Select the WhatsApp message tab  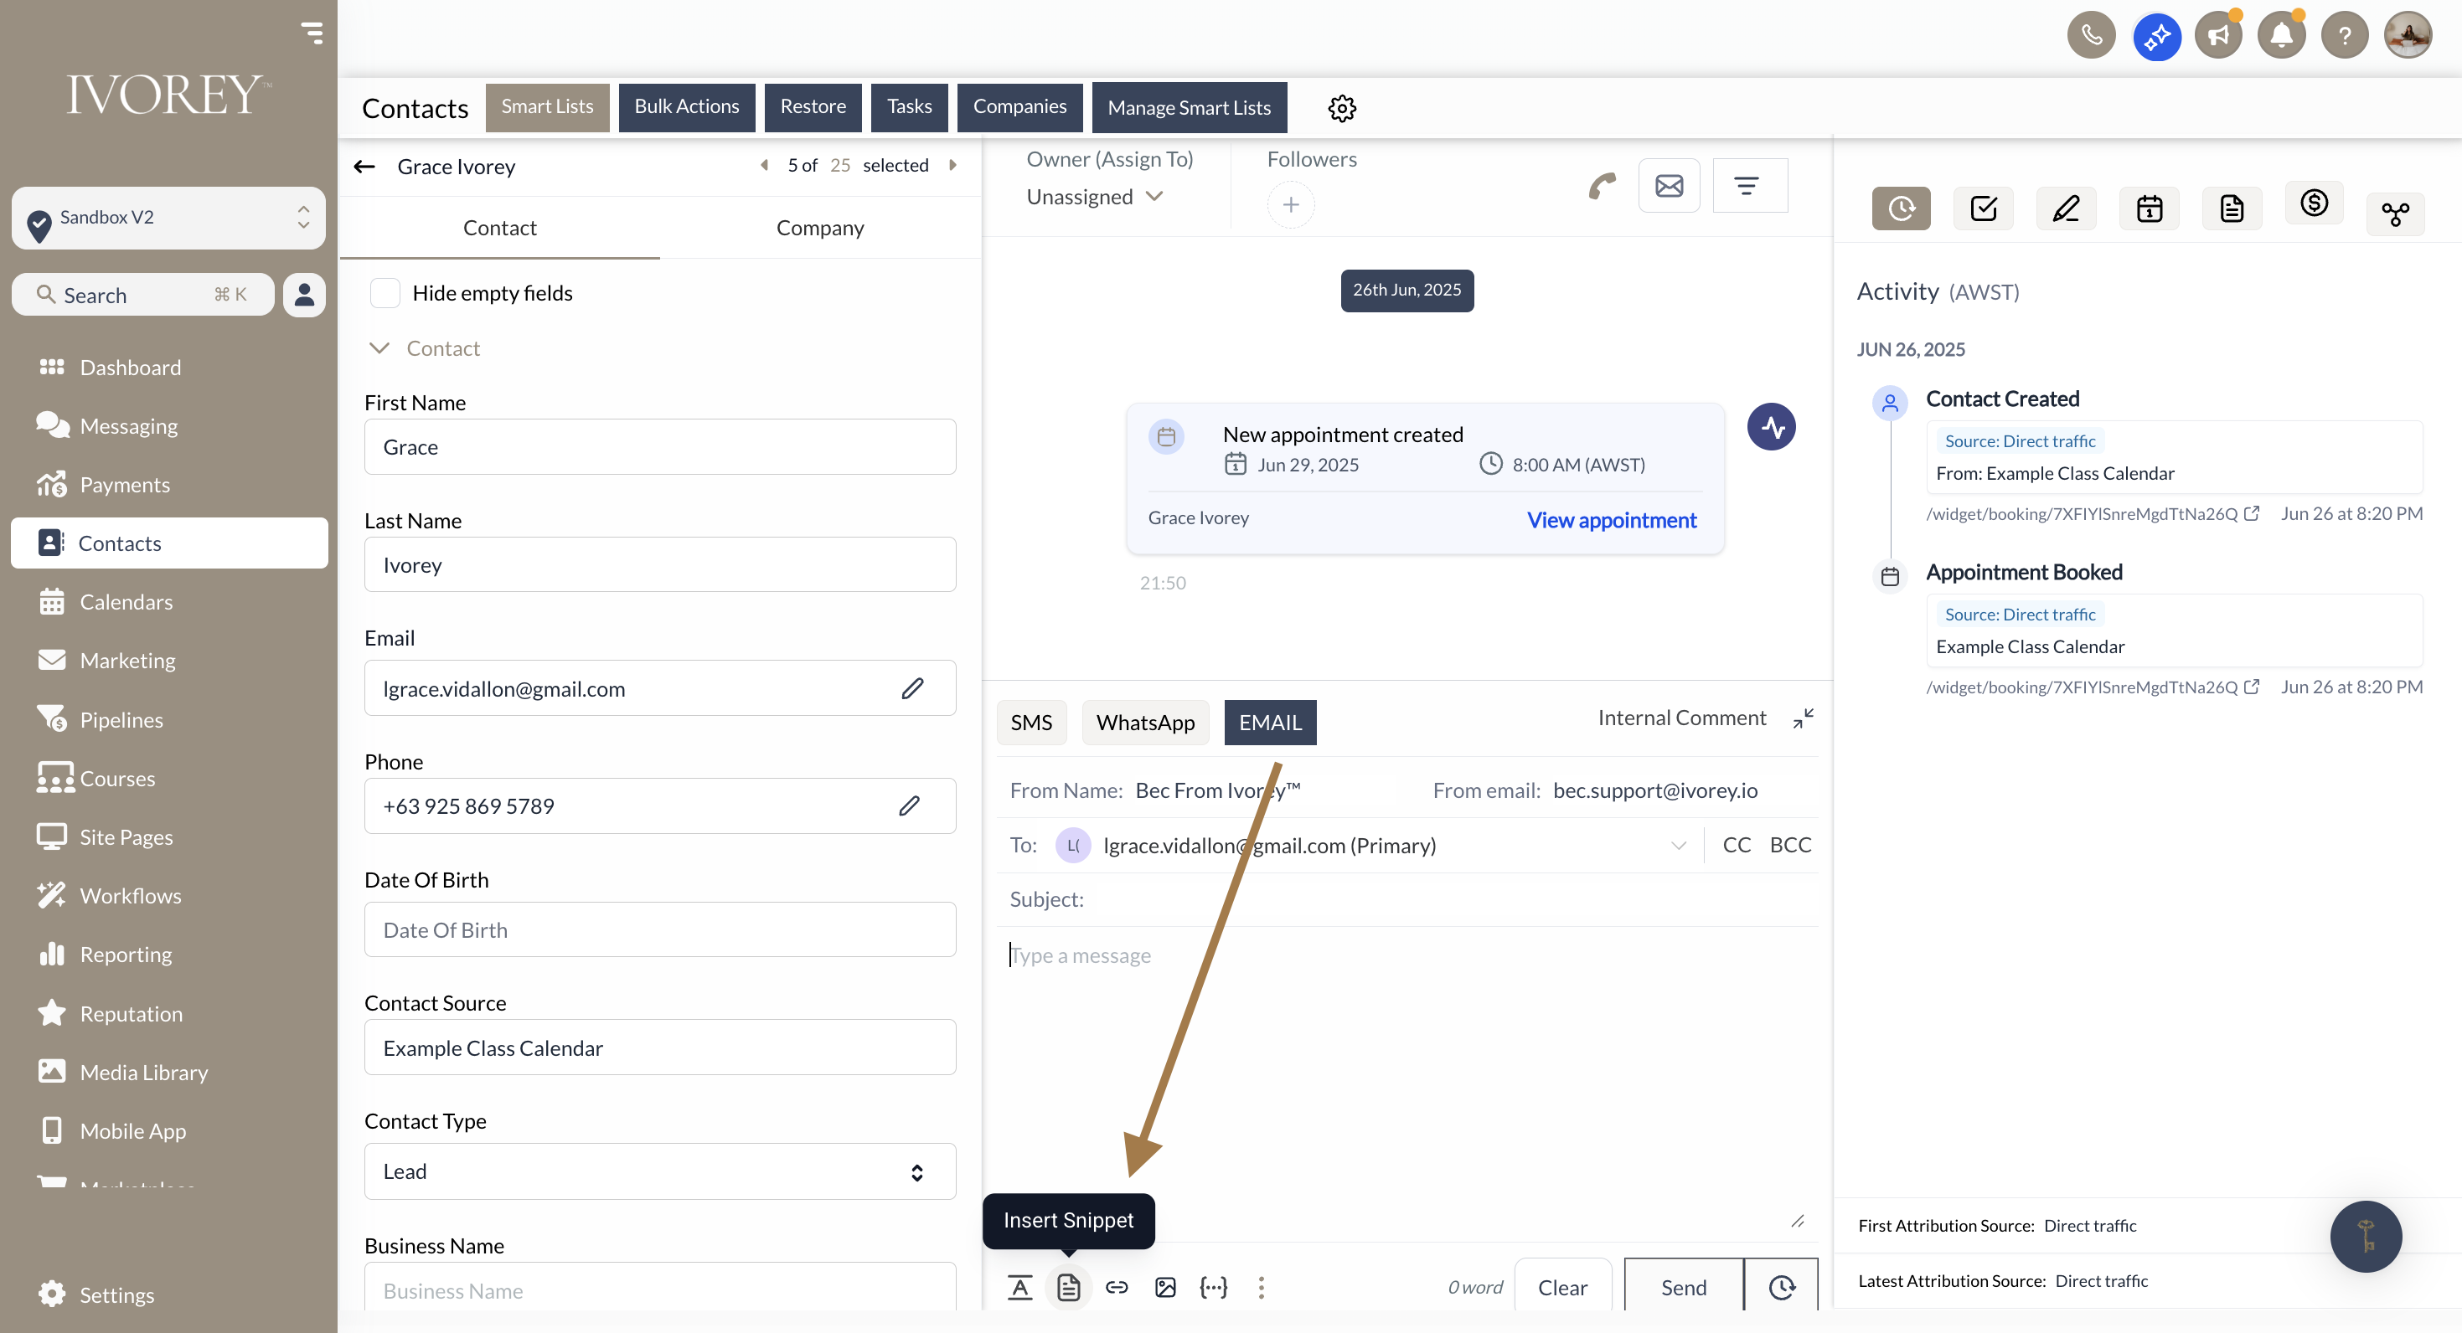[1144, 723]
